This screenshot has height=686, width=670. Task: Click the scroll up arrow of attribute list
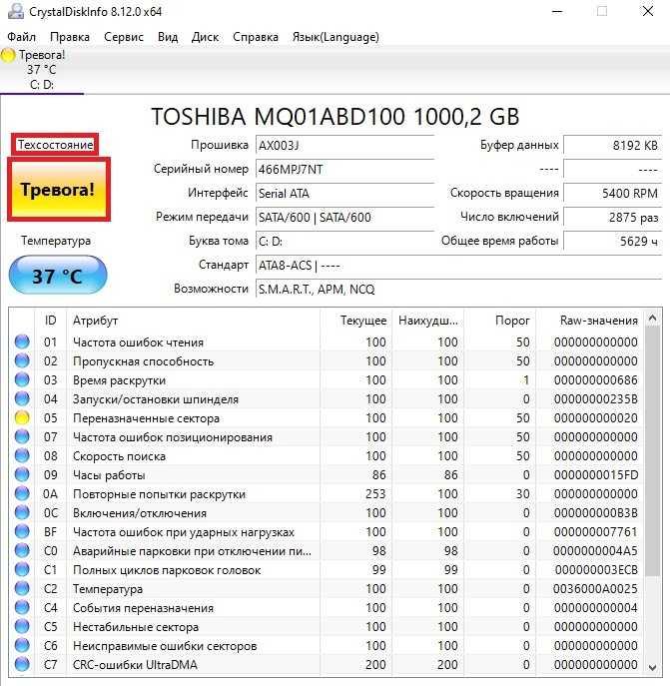coord(652,319)
